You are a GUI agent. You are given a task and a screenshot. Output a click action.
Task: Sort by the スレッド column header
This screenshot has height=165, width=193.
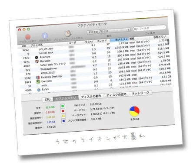(102, 41)
